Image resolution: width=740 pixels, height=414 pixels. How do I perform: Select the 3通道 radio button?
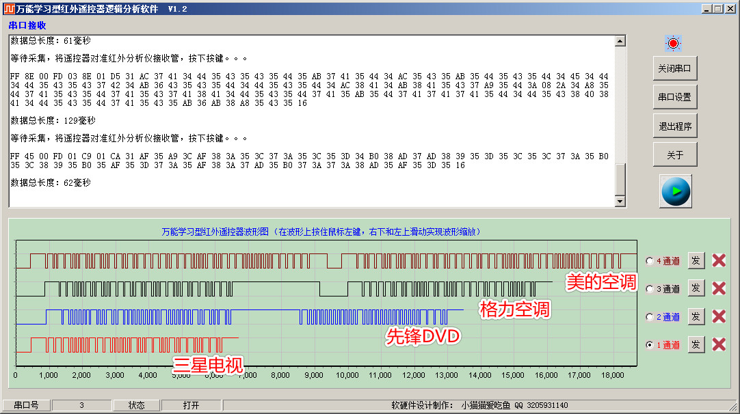[x=650, y=289]
